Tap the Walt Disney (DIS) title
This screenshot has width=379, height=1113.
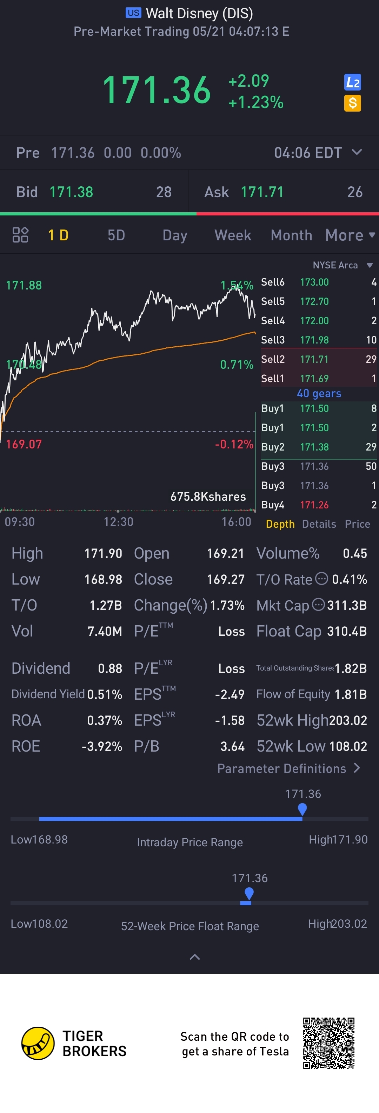coord(199,13)
